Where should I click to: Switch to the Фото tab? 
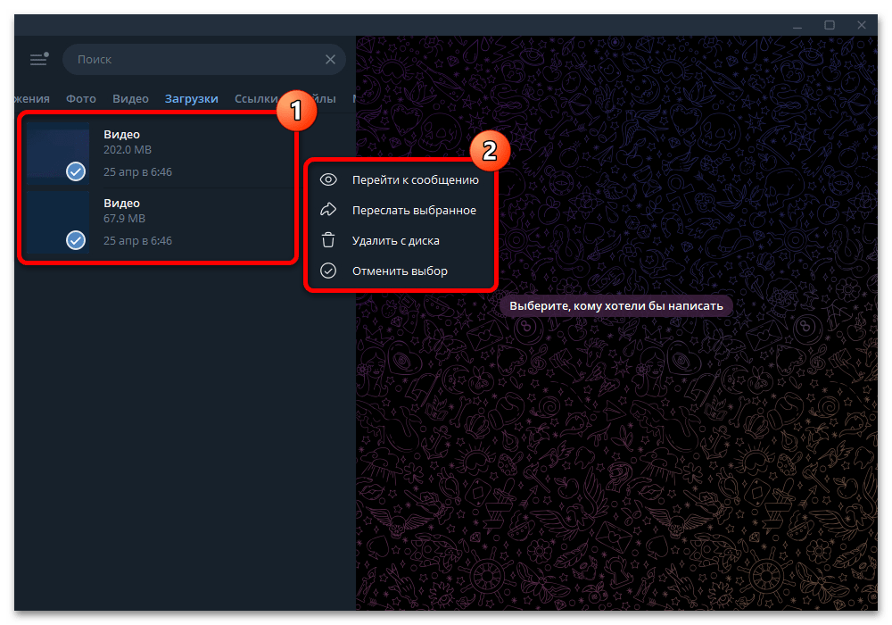81,98
